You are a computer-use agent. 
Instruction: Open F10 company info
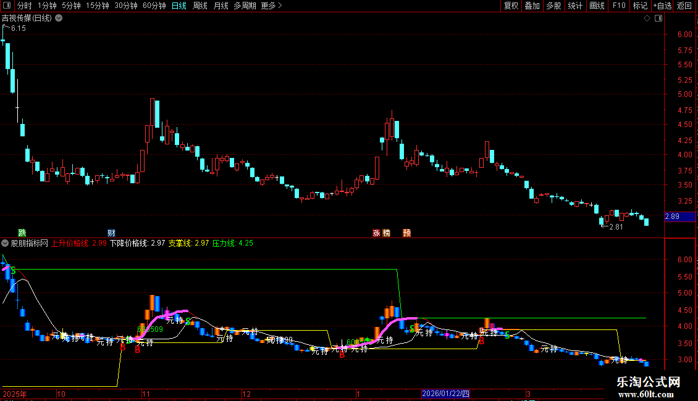619,6
